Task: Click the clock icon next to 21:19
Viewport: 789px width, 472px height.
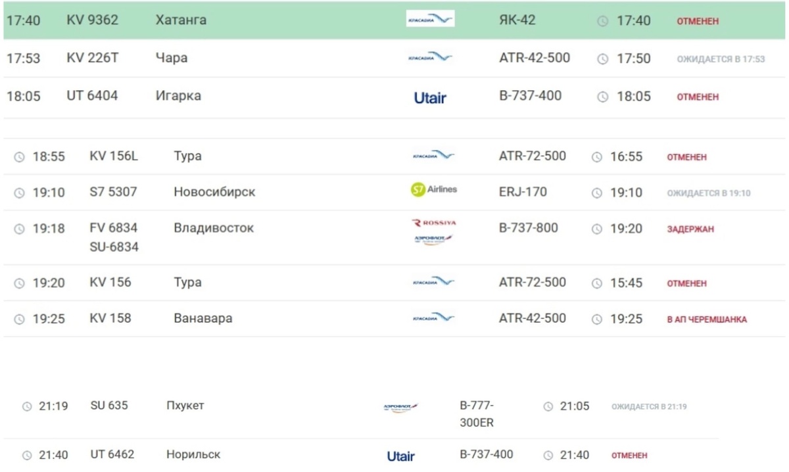Action: [x=27, y=407]
